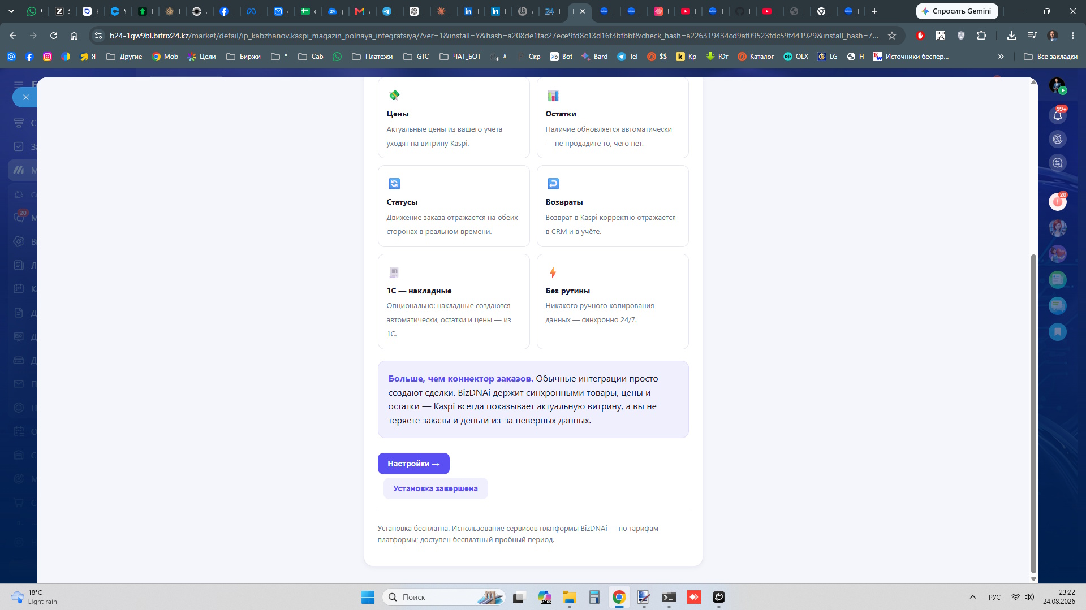Open the GTC bookmarks folder
Viewport: 1086px width, 610px height.
click(416, 57)
